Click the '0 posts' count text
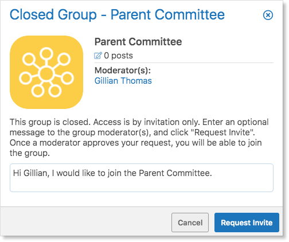This screenshot has width=289, height=242. point(118,56)
